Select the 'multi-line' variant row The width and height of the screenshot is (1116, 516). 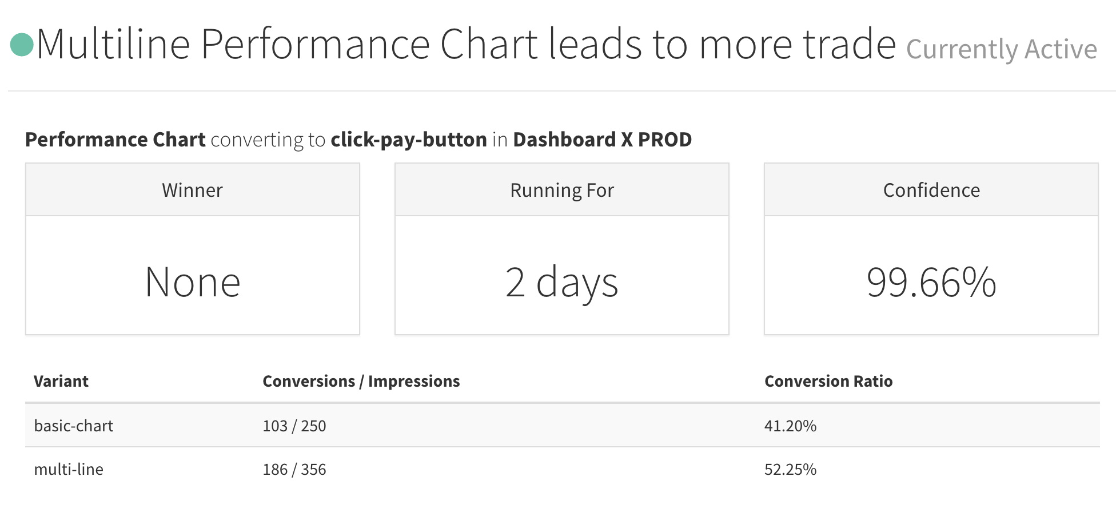[69, 469]
